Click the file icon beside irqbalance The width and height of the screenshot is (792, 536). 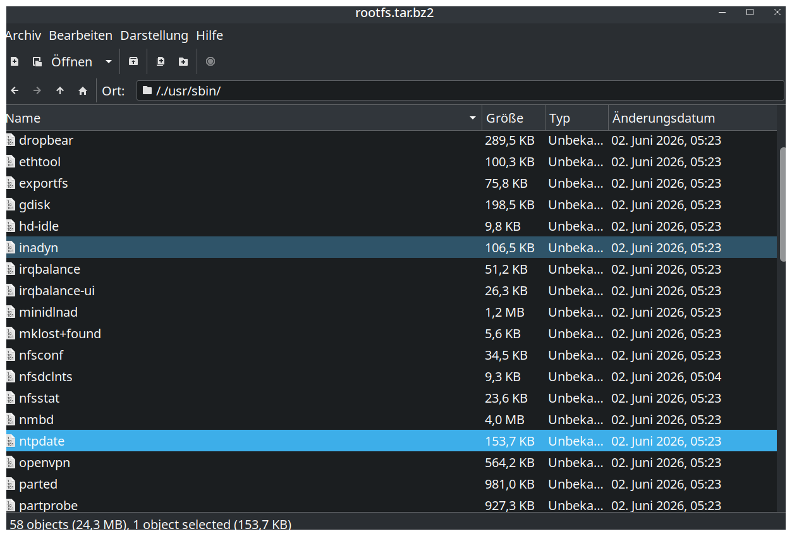pos(10,269)
